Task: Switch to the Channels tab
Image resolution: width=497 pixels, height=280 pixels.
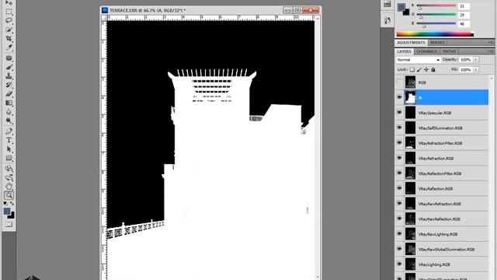Action: [426, 51]
